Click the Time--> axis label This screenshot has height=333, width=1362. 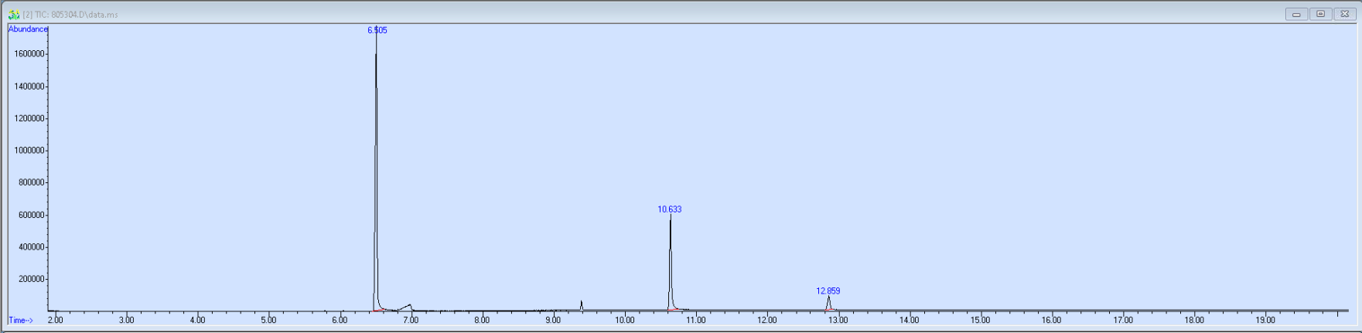click(x=21, y=320)
